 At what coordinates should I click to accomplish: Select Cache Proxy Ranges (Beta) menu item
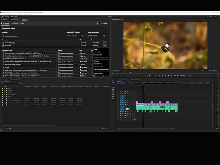[x=101, y=69]
